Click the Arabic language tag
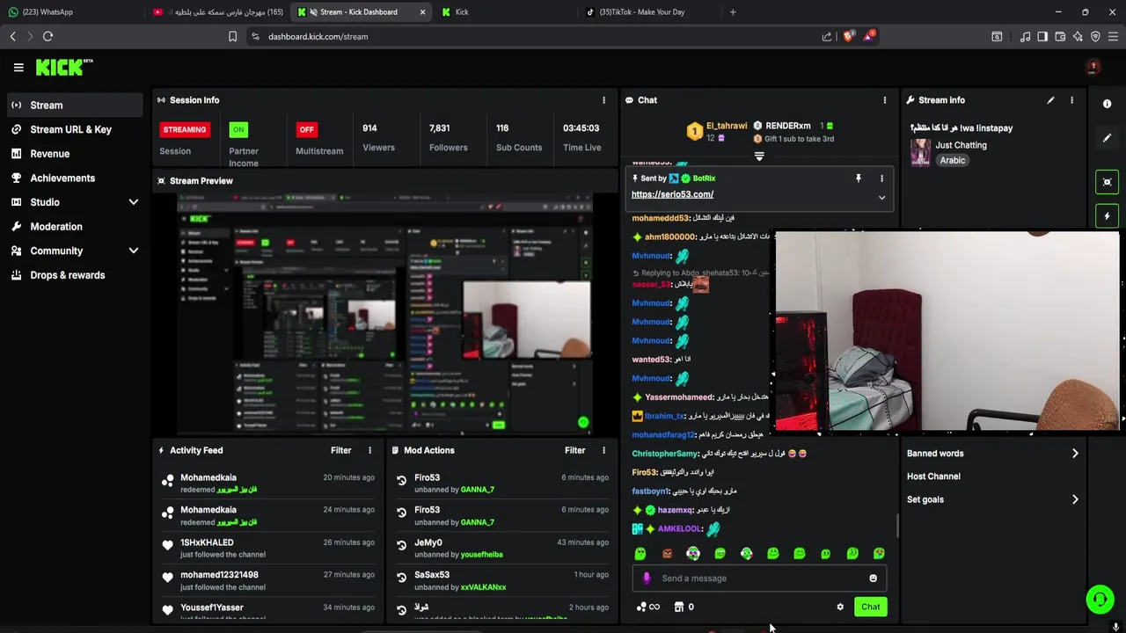 click(952, 161)
